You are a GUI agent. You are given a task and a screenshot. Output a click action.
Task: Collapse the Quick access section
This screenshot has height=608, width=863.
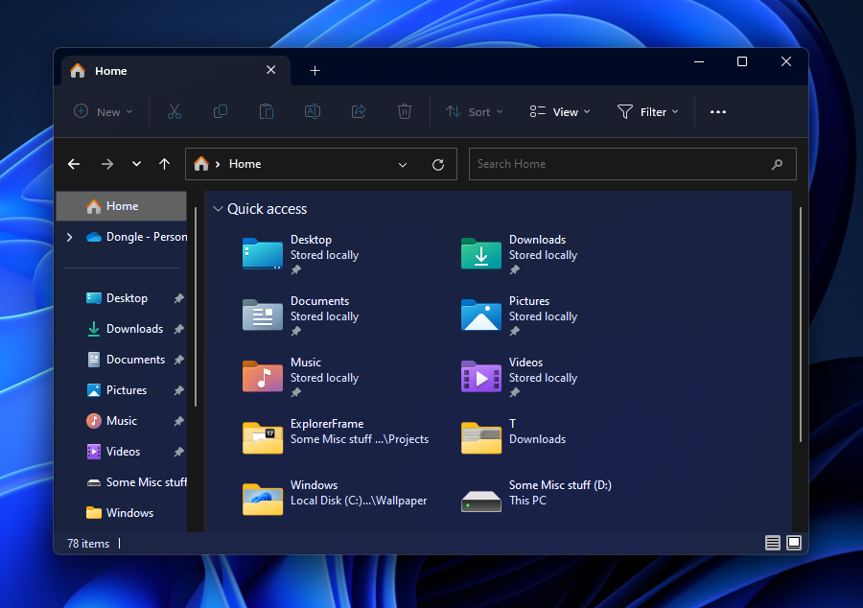[x=218, y=209]
